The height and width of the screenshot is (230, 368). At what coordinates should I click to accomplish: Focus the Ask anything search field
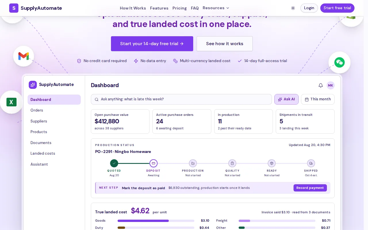(x=181, y=99)
